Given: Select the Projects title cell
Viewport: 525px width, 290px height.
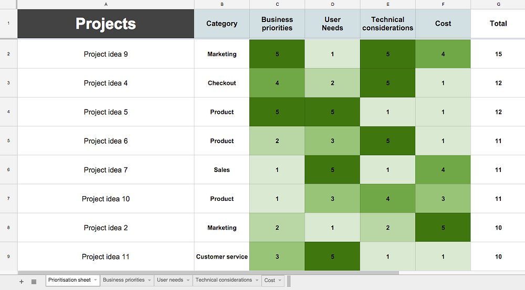Looking at the screenshot, I should 106,24.
